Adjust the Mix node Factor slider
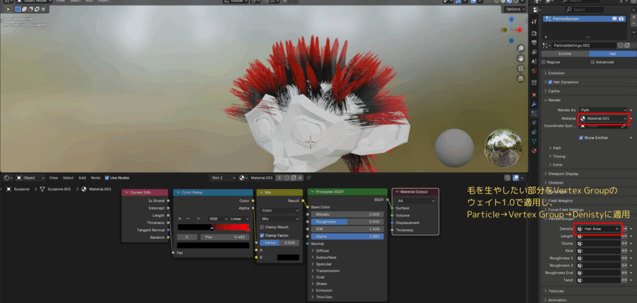The height and width of the screenshot is (303, 637). coord(279,243)
